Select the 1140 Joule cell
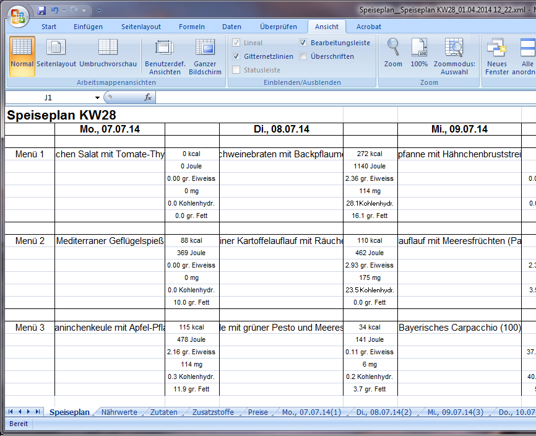Image resolution: width=536 pixels, height=436 pixels. point(370,166)
